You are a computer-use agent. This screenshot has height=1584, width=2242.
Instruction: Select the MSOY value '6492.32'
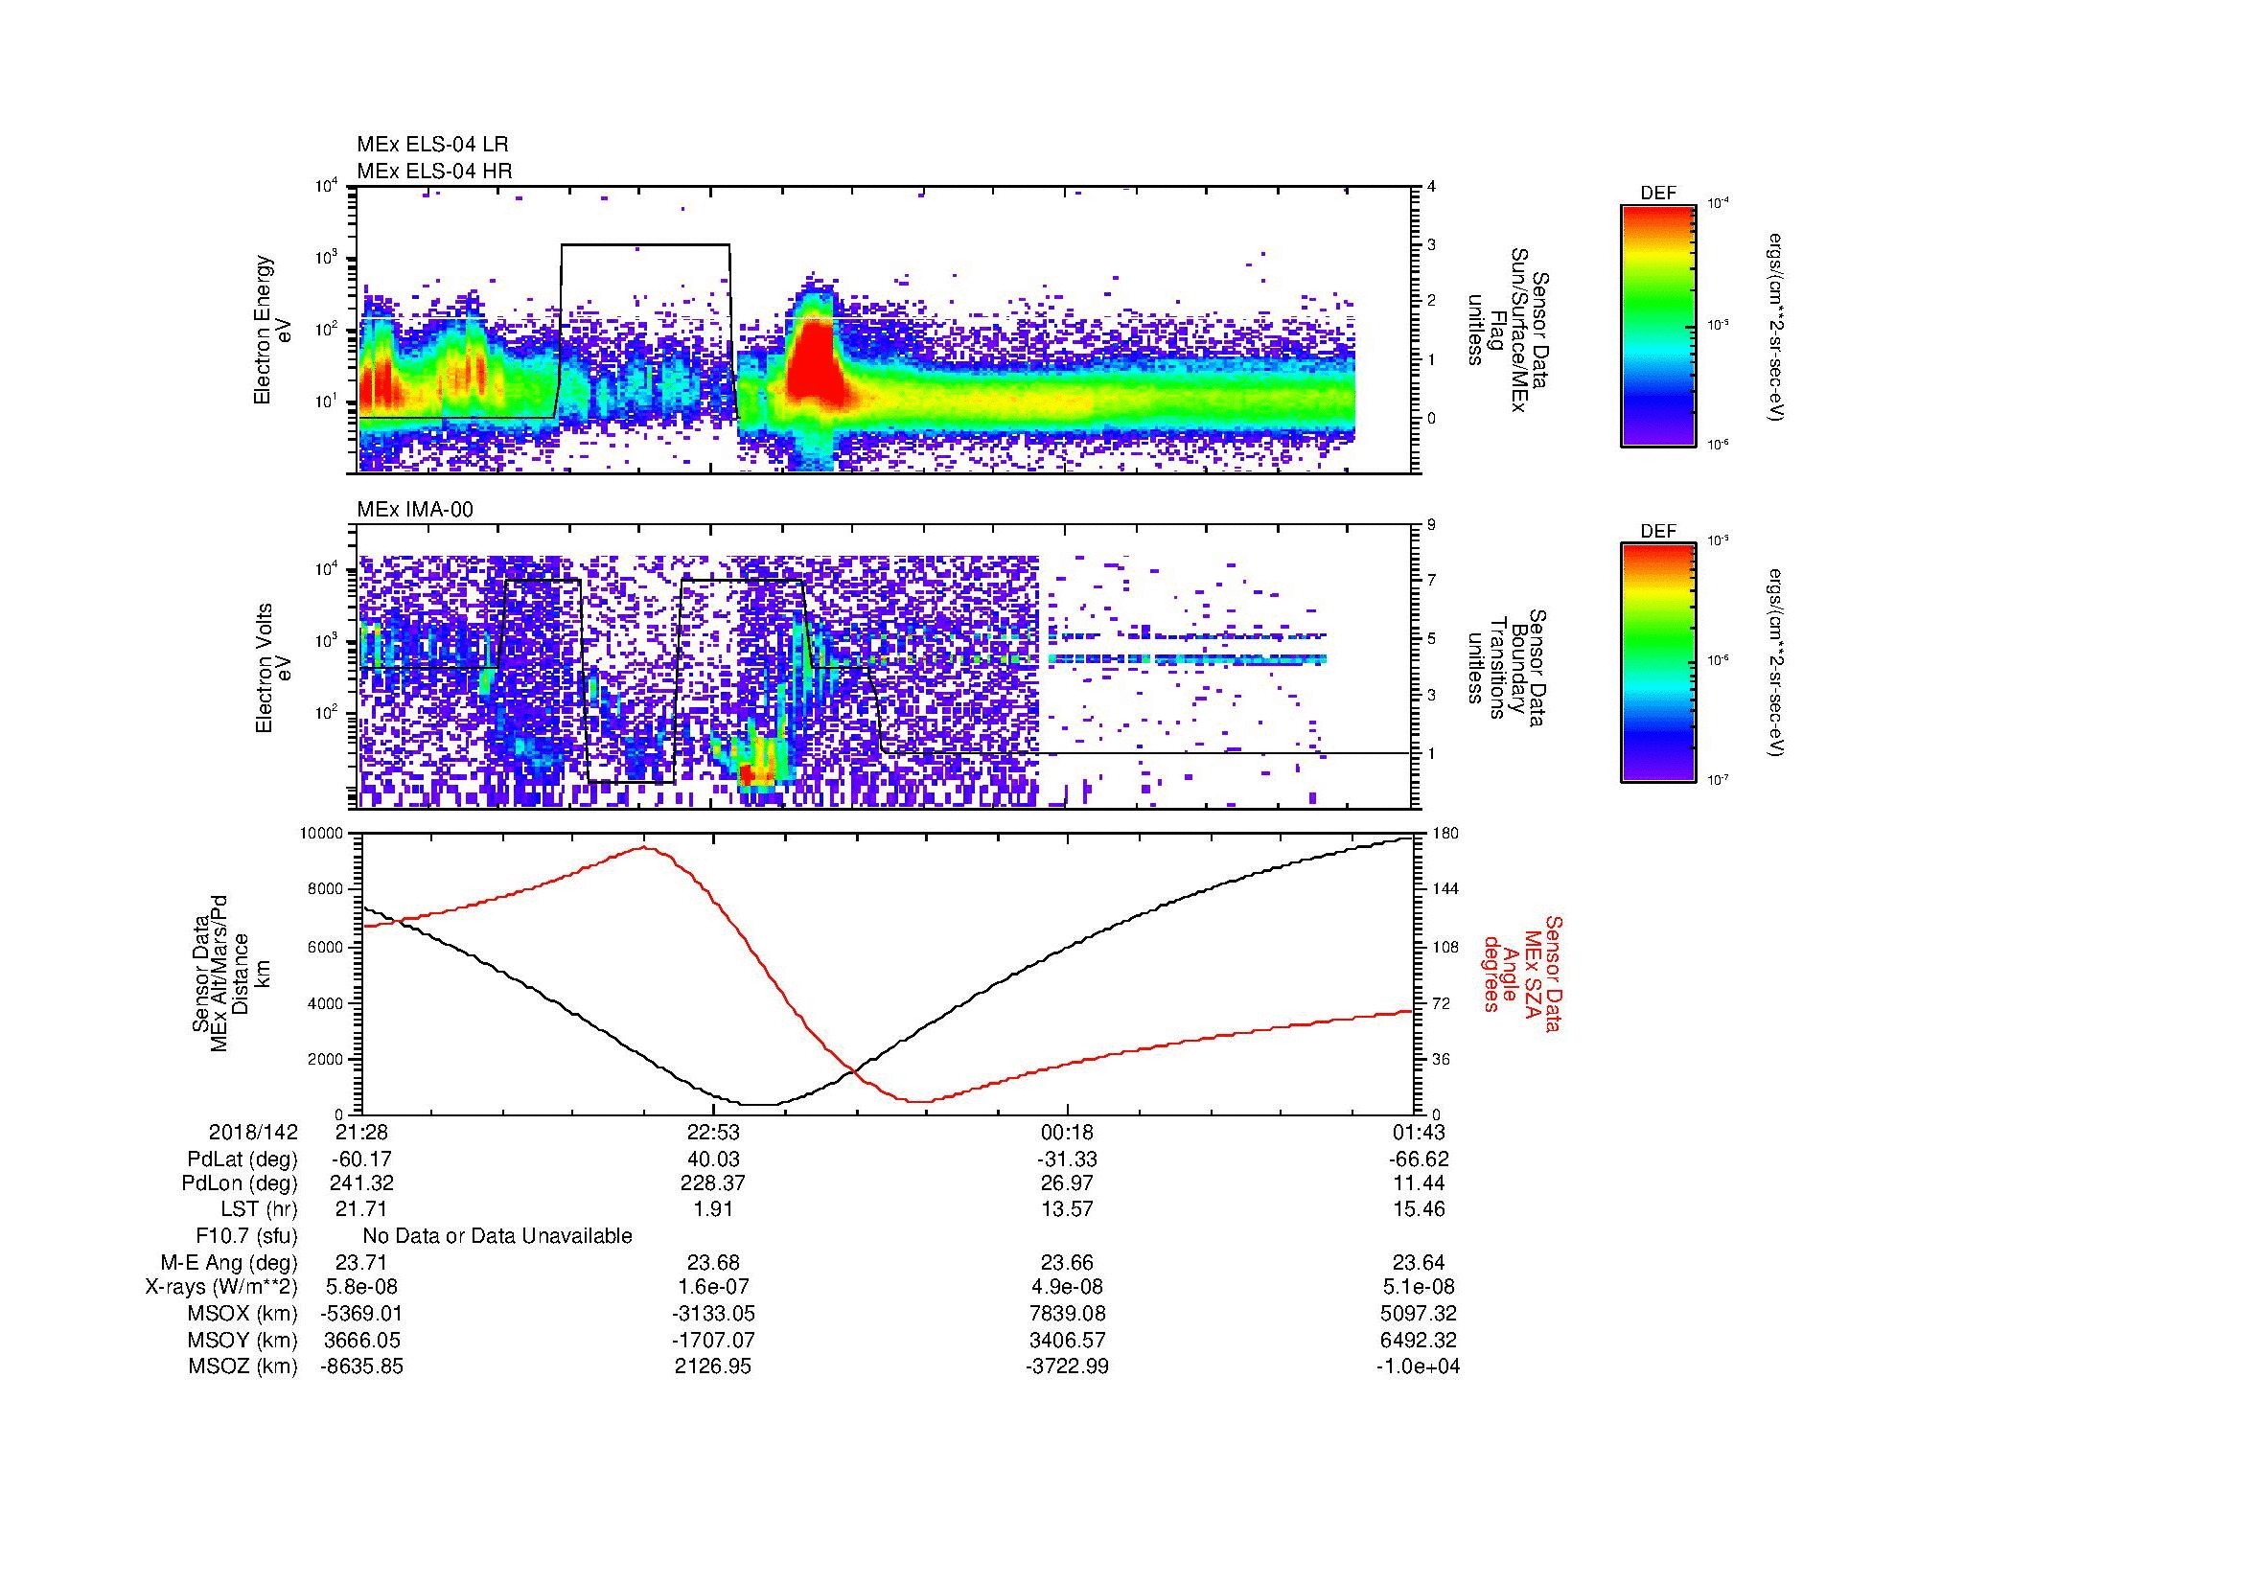coord(1419,1340)
